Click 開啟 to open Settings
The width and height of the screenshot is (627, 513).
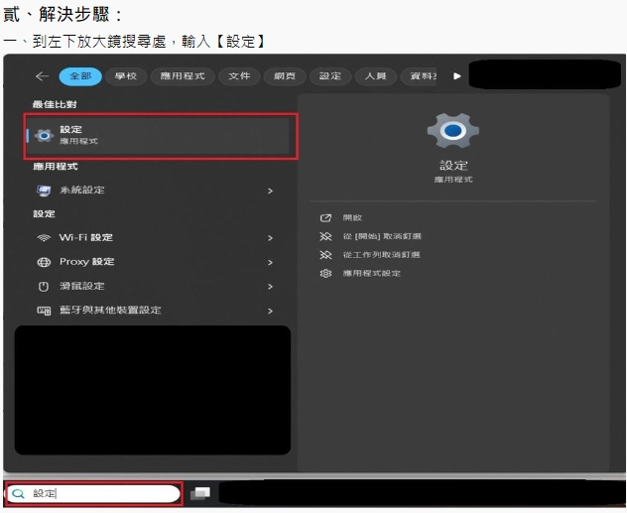pyautogui.click(x=353, y=217)
